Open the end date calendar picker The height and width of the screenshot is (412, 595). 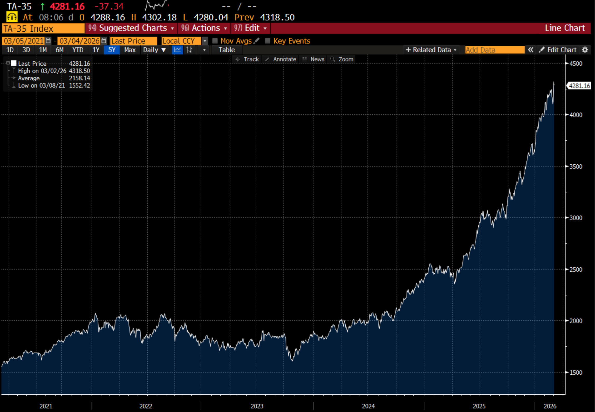tap(104, 41)
